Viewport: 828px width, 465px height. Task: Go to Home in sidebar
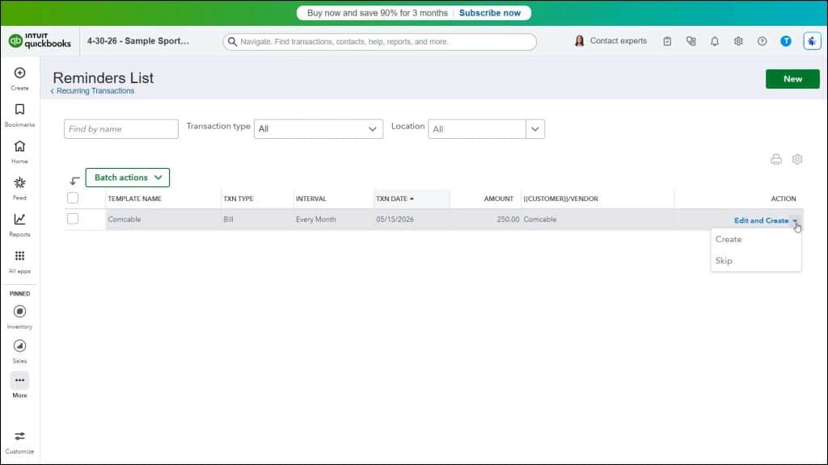tap(19, 152)
